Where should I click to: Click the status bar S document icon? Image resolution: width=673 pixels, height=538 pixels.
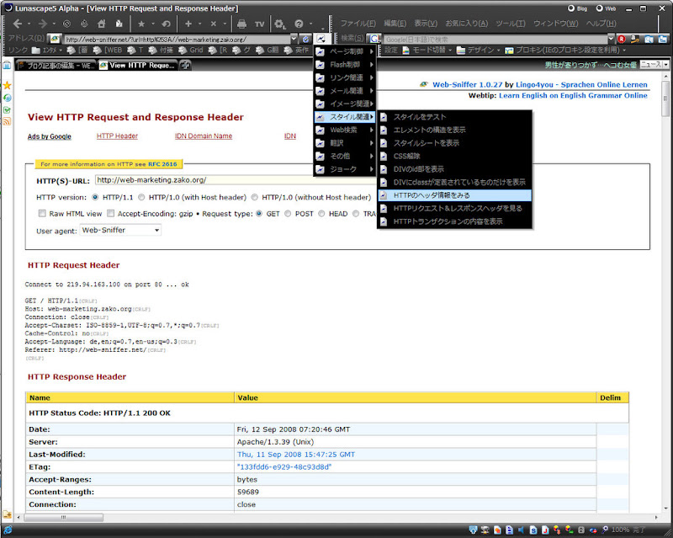533,530
